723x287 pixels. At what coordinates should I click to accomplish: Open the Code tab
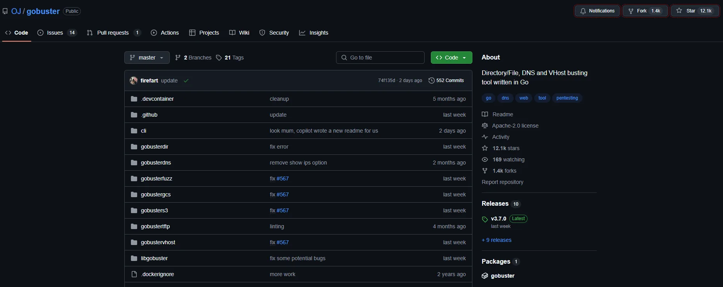pyautogui.click(x=16, y=33)
